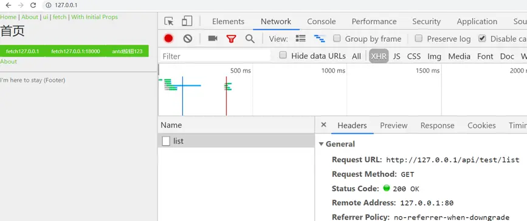The width and height of the screenshot is (527, 221).
Task: Open the Home link
Action: 9,17
